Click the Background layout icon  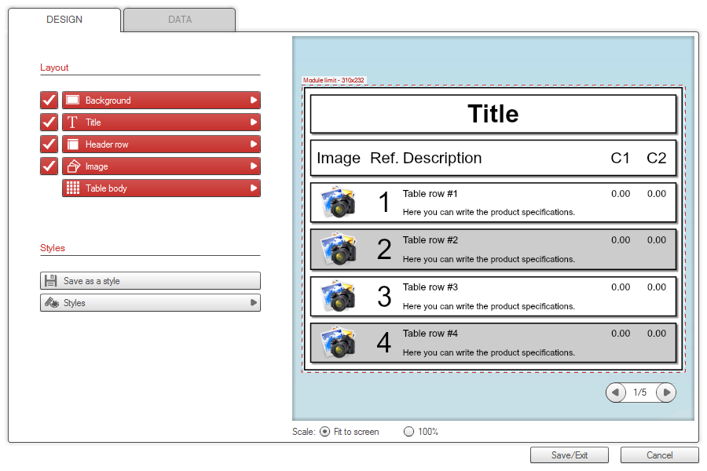73,100
